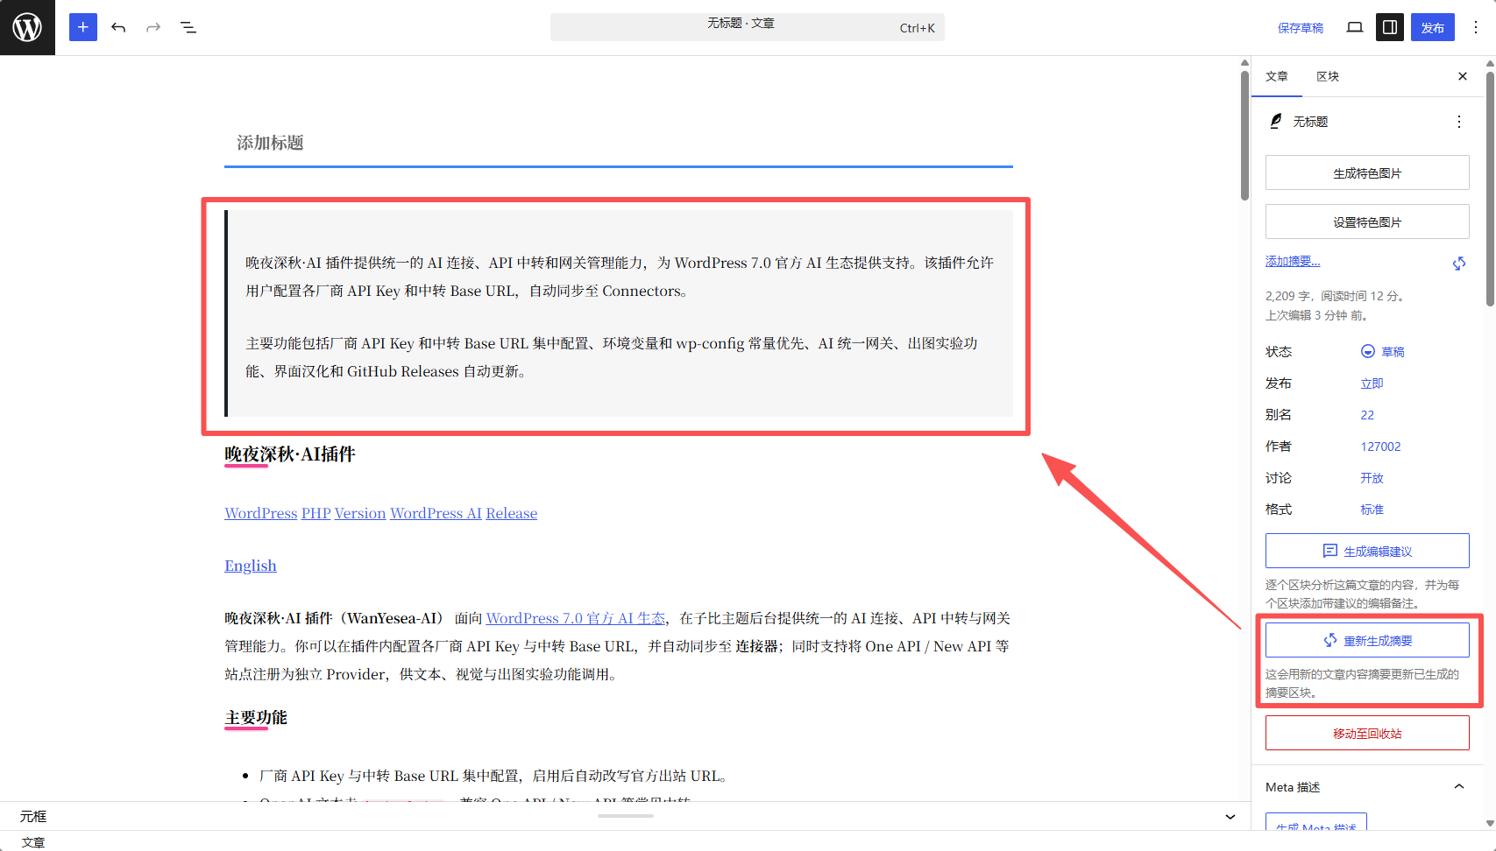Click 保存草稿 to save the draft
Viewport: 1496px width, 851px height.
coord(1301,28)
